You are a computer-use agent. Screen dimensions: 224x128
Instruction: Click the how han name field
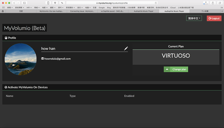point(84,49)
